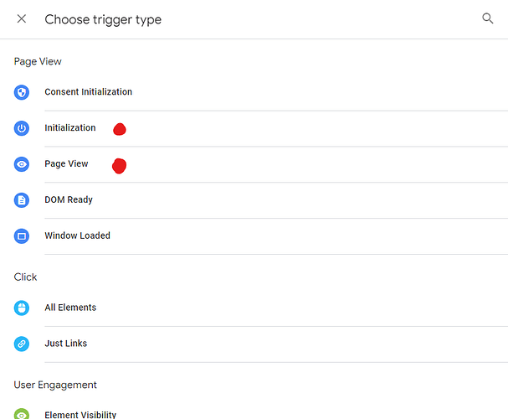Image resolution: width=508 pixels, height=419 pixels.
Task: Close the Choose trigger type panel
Action: (22, 19)
